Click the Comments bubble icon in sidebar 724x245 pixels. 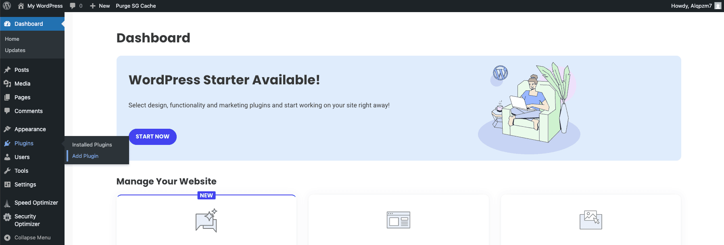(x=7, y=111)
